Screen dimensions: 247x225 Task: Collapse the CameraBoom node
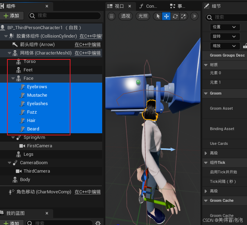click(x=10, y=163)
